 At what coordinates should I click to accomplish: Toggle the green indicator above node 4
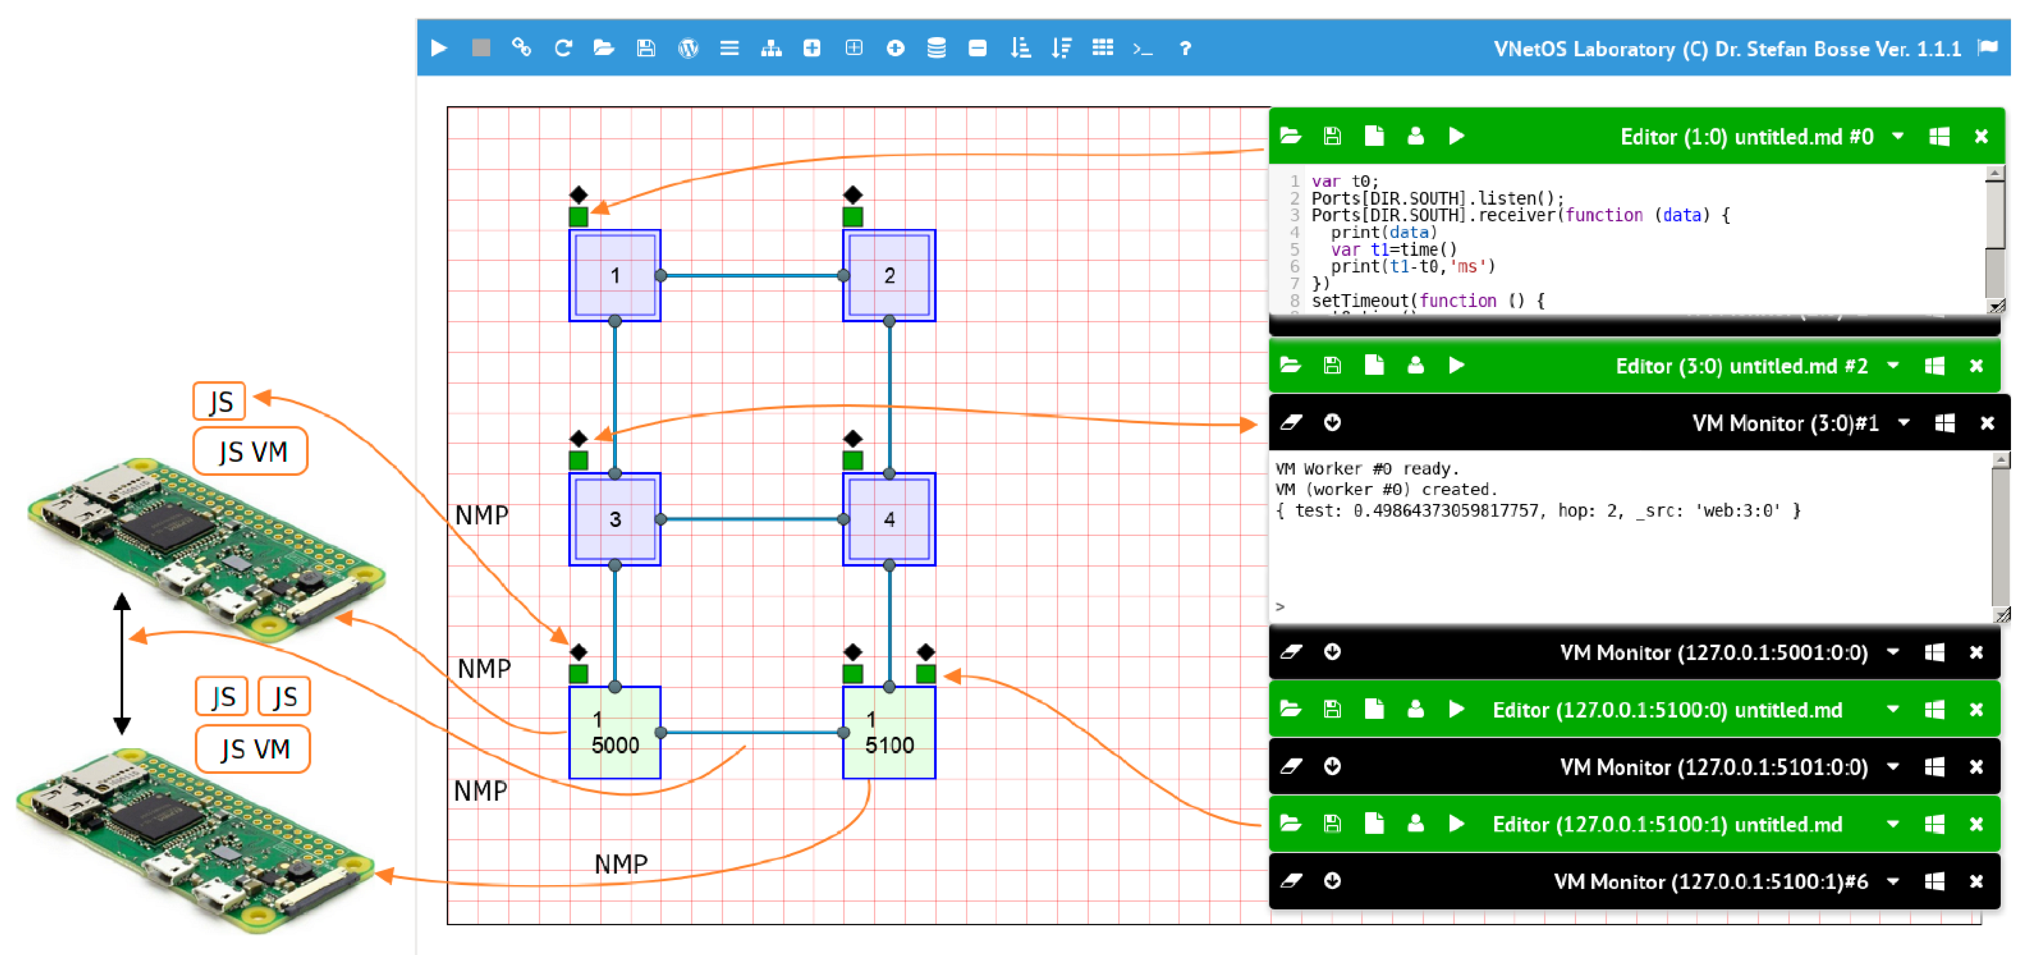click(x=852, y=460)
